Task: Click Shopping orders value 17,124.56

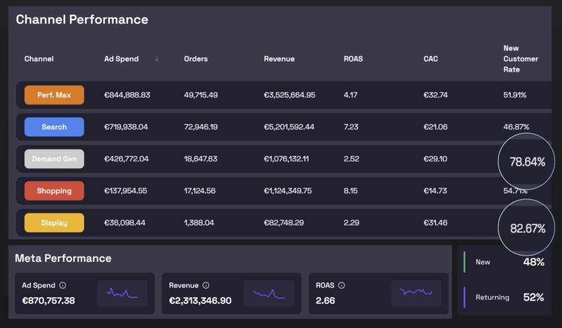Action: (x=200, y=190)
